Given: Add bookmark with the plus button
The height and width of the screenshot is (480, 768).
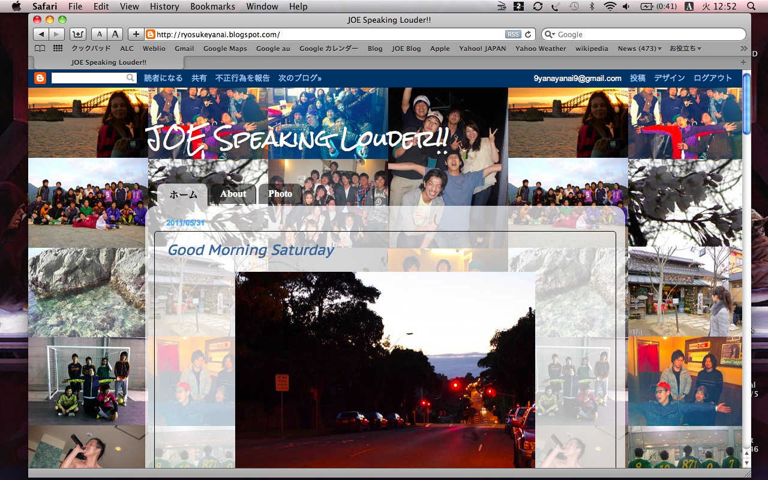Looking at the screenshot, I should click(136, 34).
